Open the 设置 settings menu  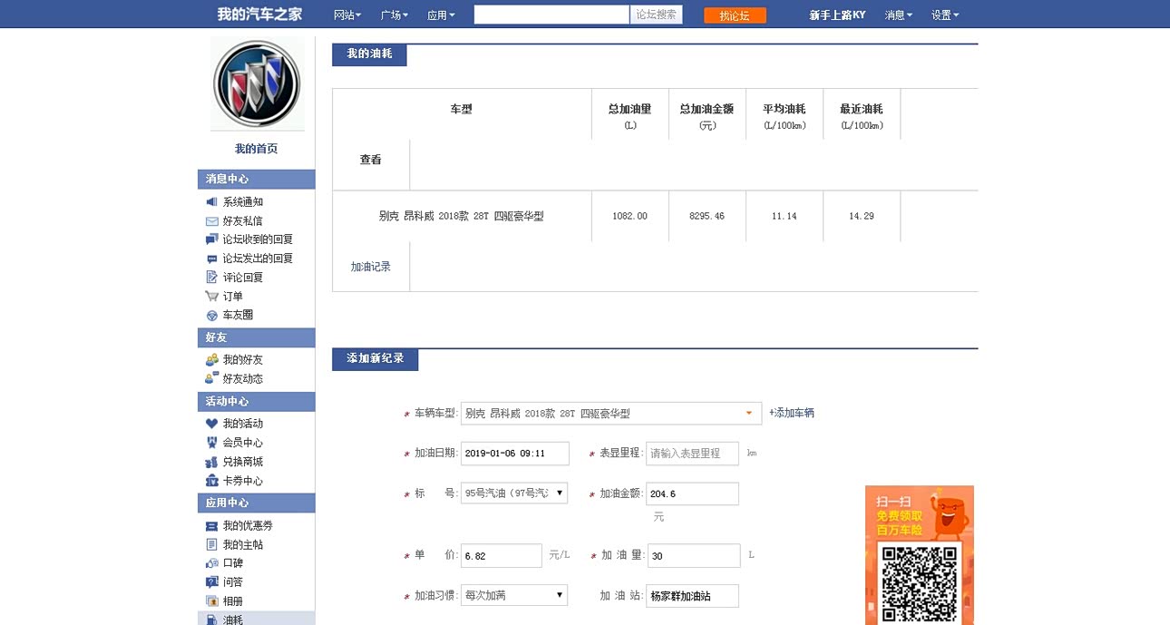[944, 15]
